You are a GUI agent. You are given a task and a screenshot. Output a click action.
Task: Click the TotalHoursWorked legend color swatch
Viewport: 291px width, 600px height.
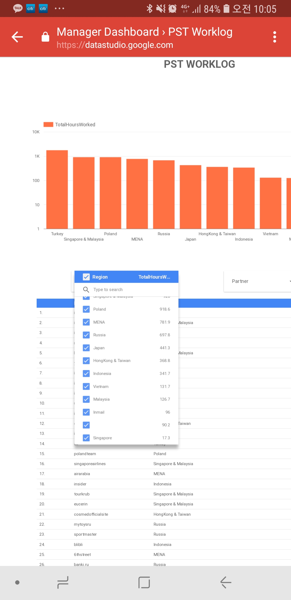point(48,125)
